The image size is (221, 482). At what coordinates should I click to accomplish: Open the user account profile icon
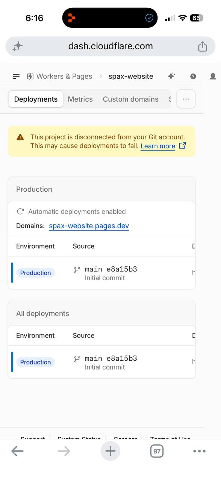[213, 76]
